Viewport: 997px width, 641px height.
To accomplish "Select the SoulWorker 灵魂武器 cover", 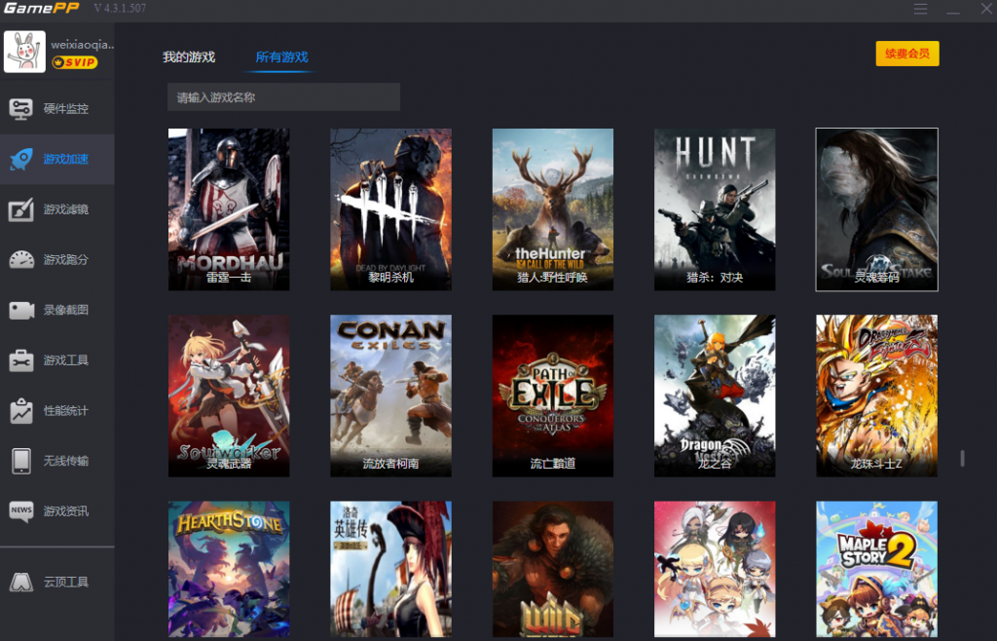I will [x=229, y=396].
